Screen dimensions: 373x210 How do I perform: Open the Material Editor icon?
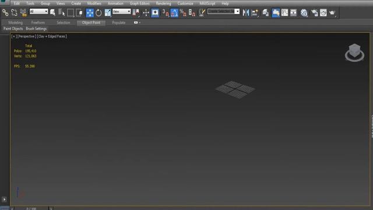click(x=304, y=13)
